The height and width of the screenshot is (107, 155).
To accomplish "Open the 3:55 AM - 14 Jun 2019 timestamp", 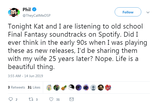I will click(25, 76).
